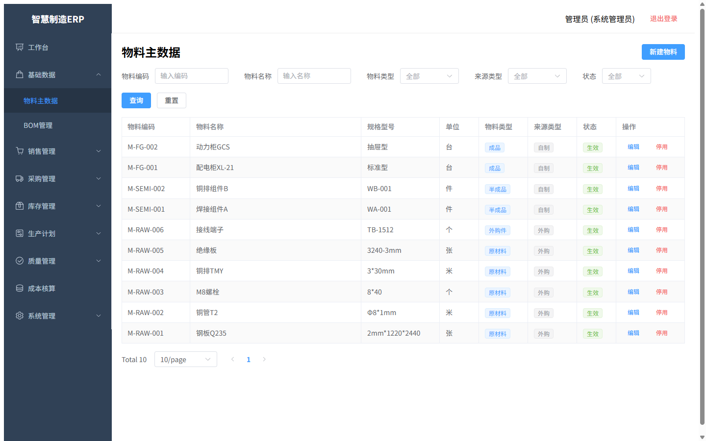
Task: Open the 物料主数据 menu item
Action: (58, 100)
